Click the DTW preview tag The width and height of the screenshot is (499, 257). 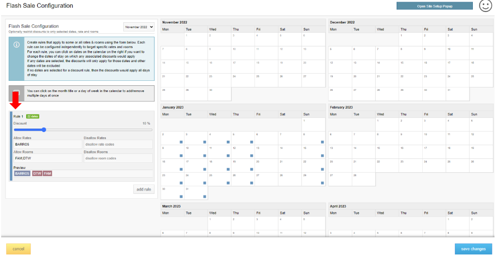pyautogui.click(x=37, y=173)
